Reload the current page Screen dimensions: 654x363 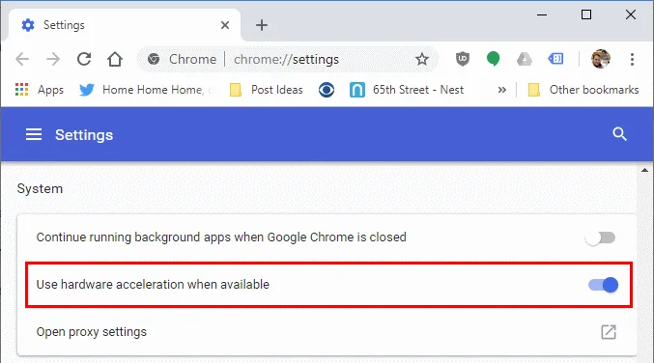click(x=84, y=59)
